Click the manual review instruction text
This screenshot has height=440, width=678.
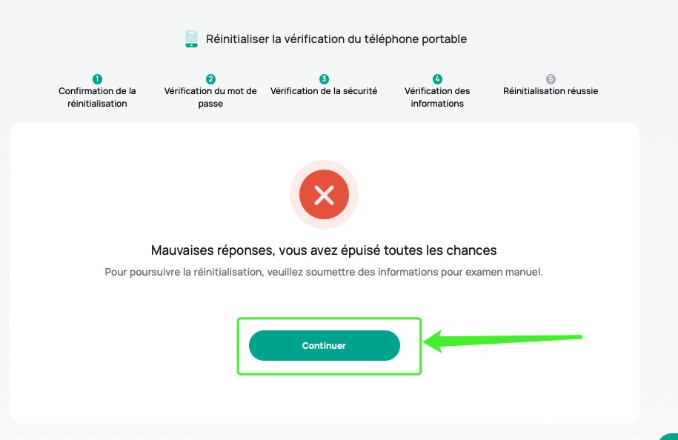pyautogui.click(x=324, y=273)
